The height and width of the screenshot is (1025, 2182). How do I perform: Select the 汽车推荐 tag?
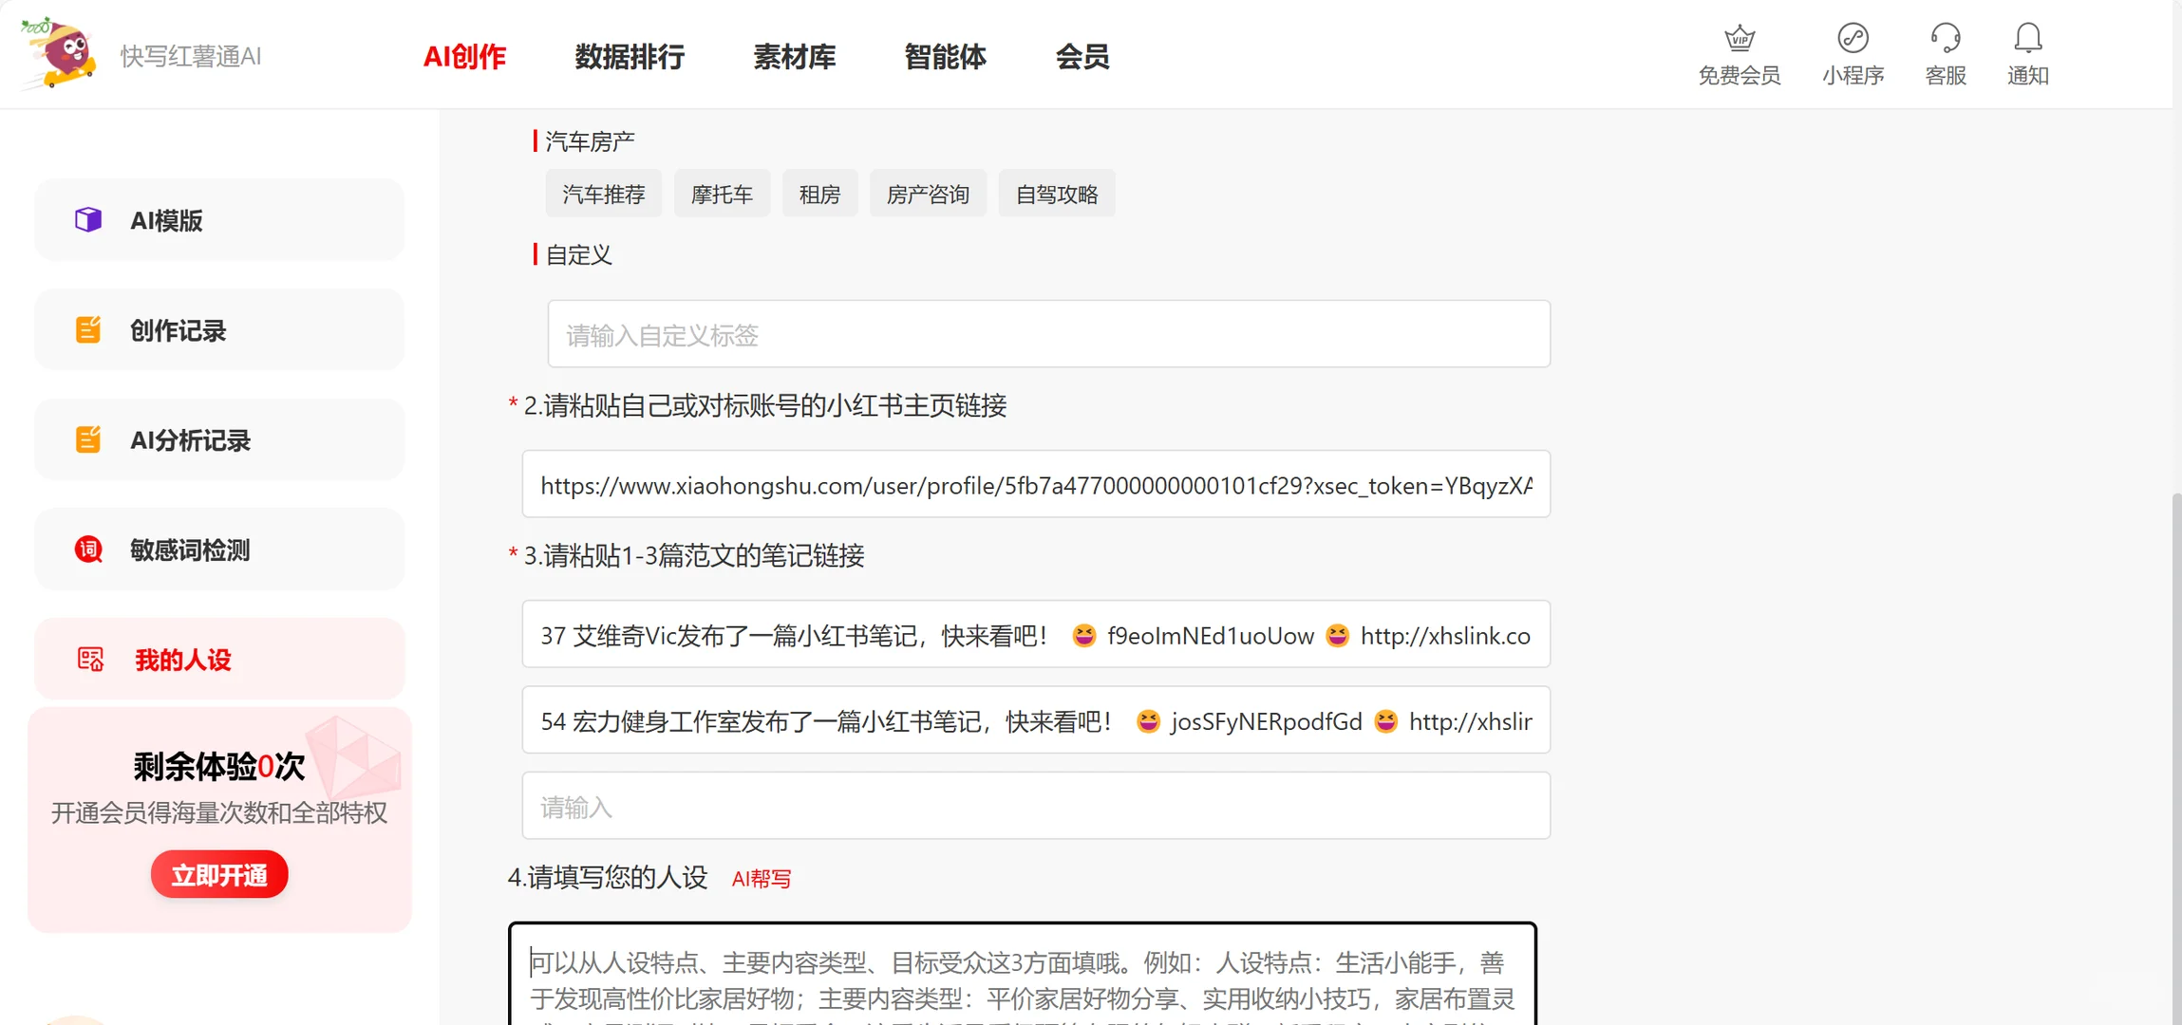[603, 193]
